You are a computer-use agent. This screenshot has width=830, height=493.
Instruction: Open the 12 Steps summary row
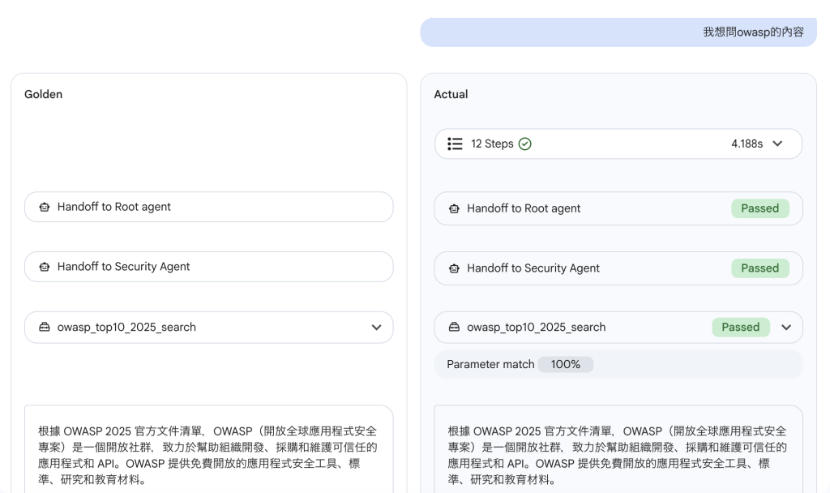click(618, 144)
